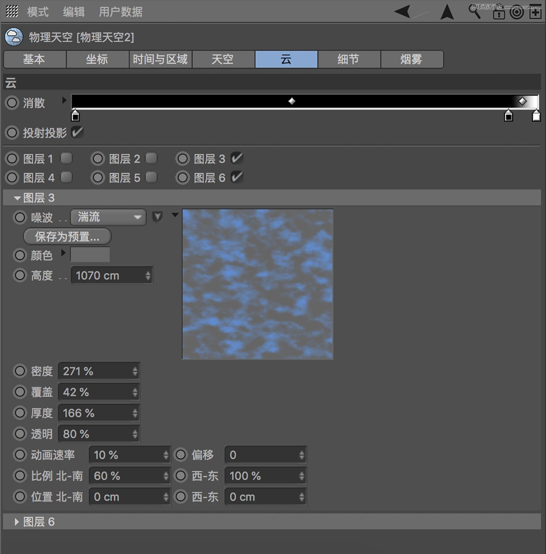
Task: Toggle 投射投影 checkbox
Action: point(77,133)
